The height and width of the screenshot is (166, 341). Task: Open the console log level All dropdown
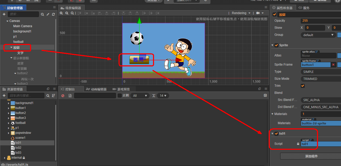pyautogui.click(x=140, y=96)
